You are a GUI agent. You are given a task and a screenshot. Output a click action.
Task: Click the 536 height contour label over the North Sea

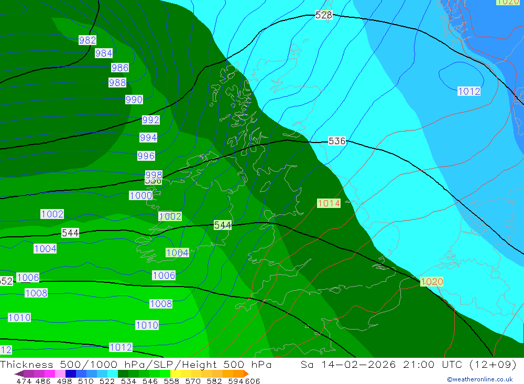click(337, 141)
